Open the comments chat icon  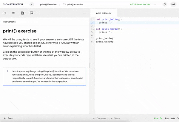pos(31,13)
